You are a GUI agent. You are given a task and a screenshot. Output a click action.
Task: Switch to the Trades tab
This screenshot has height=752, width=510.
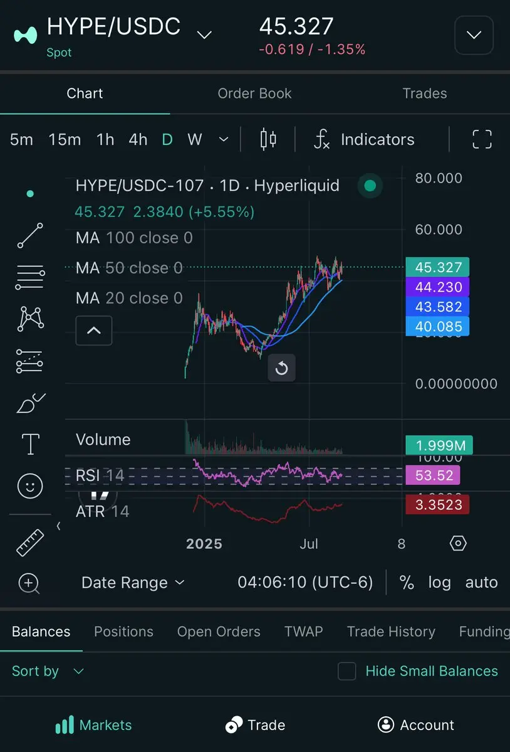click(x=425, y=93)
